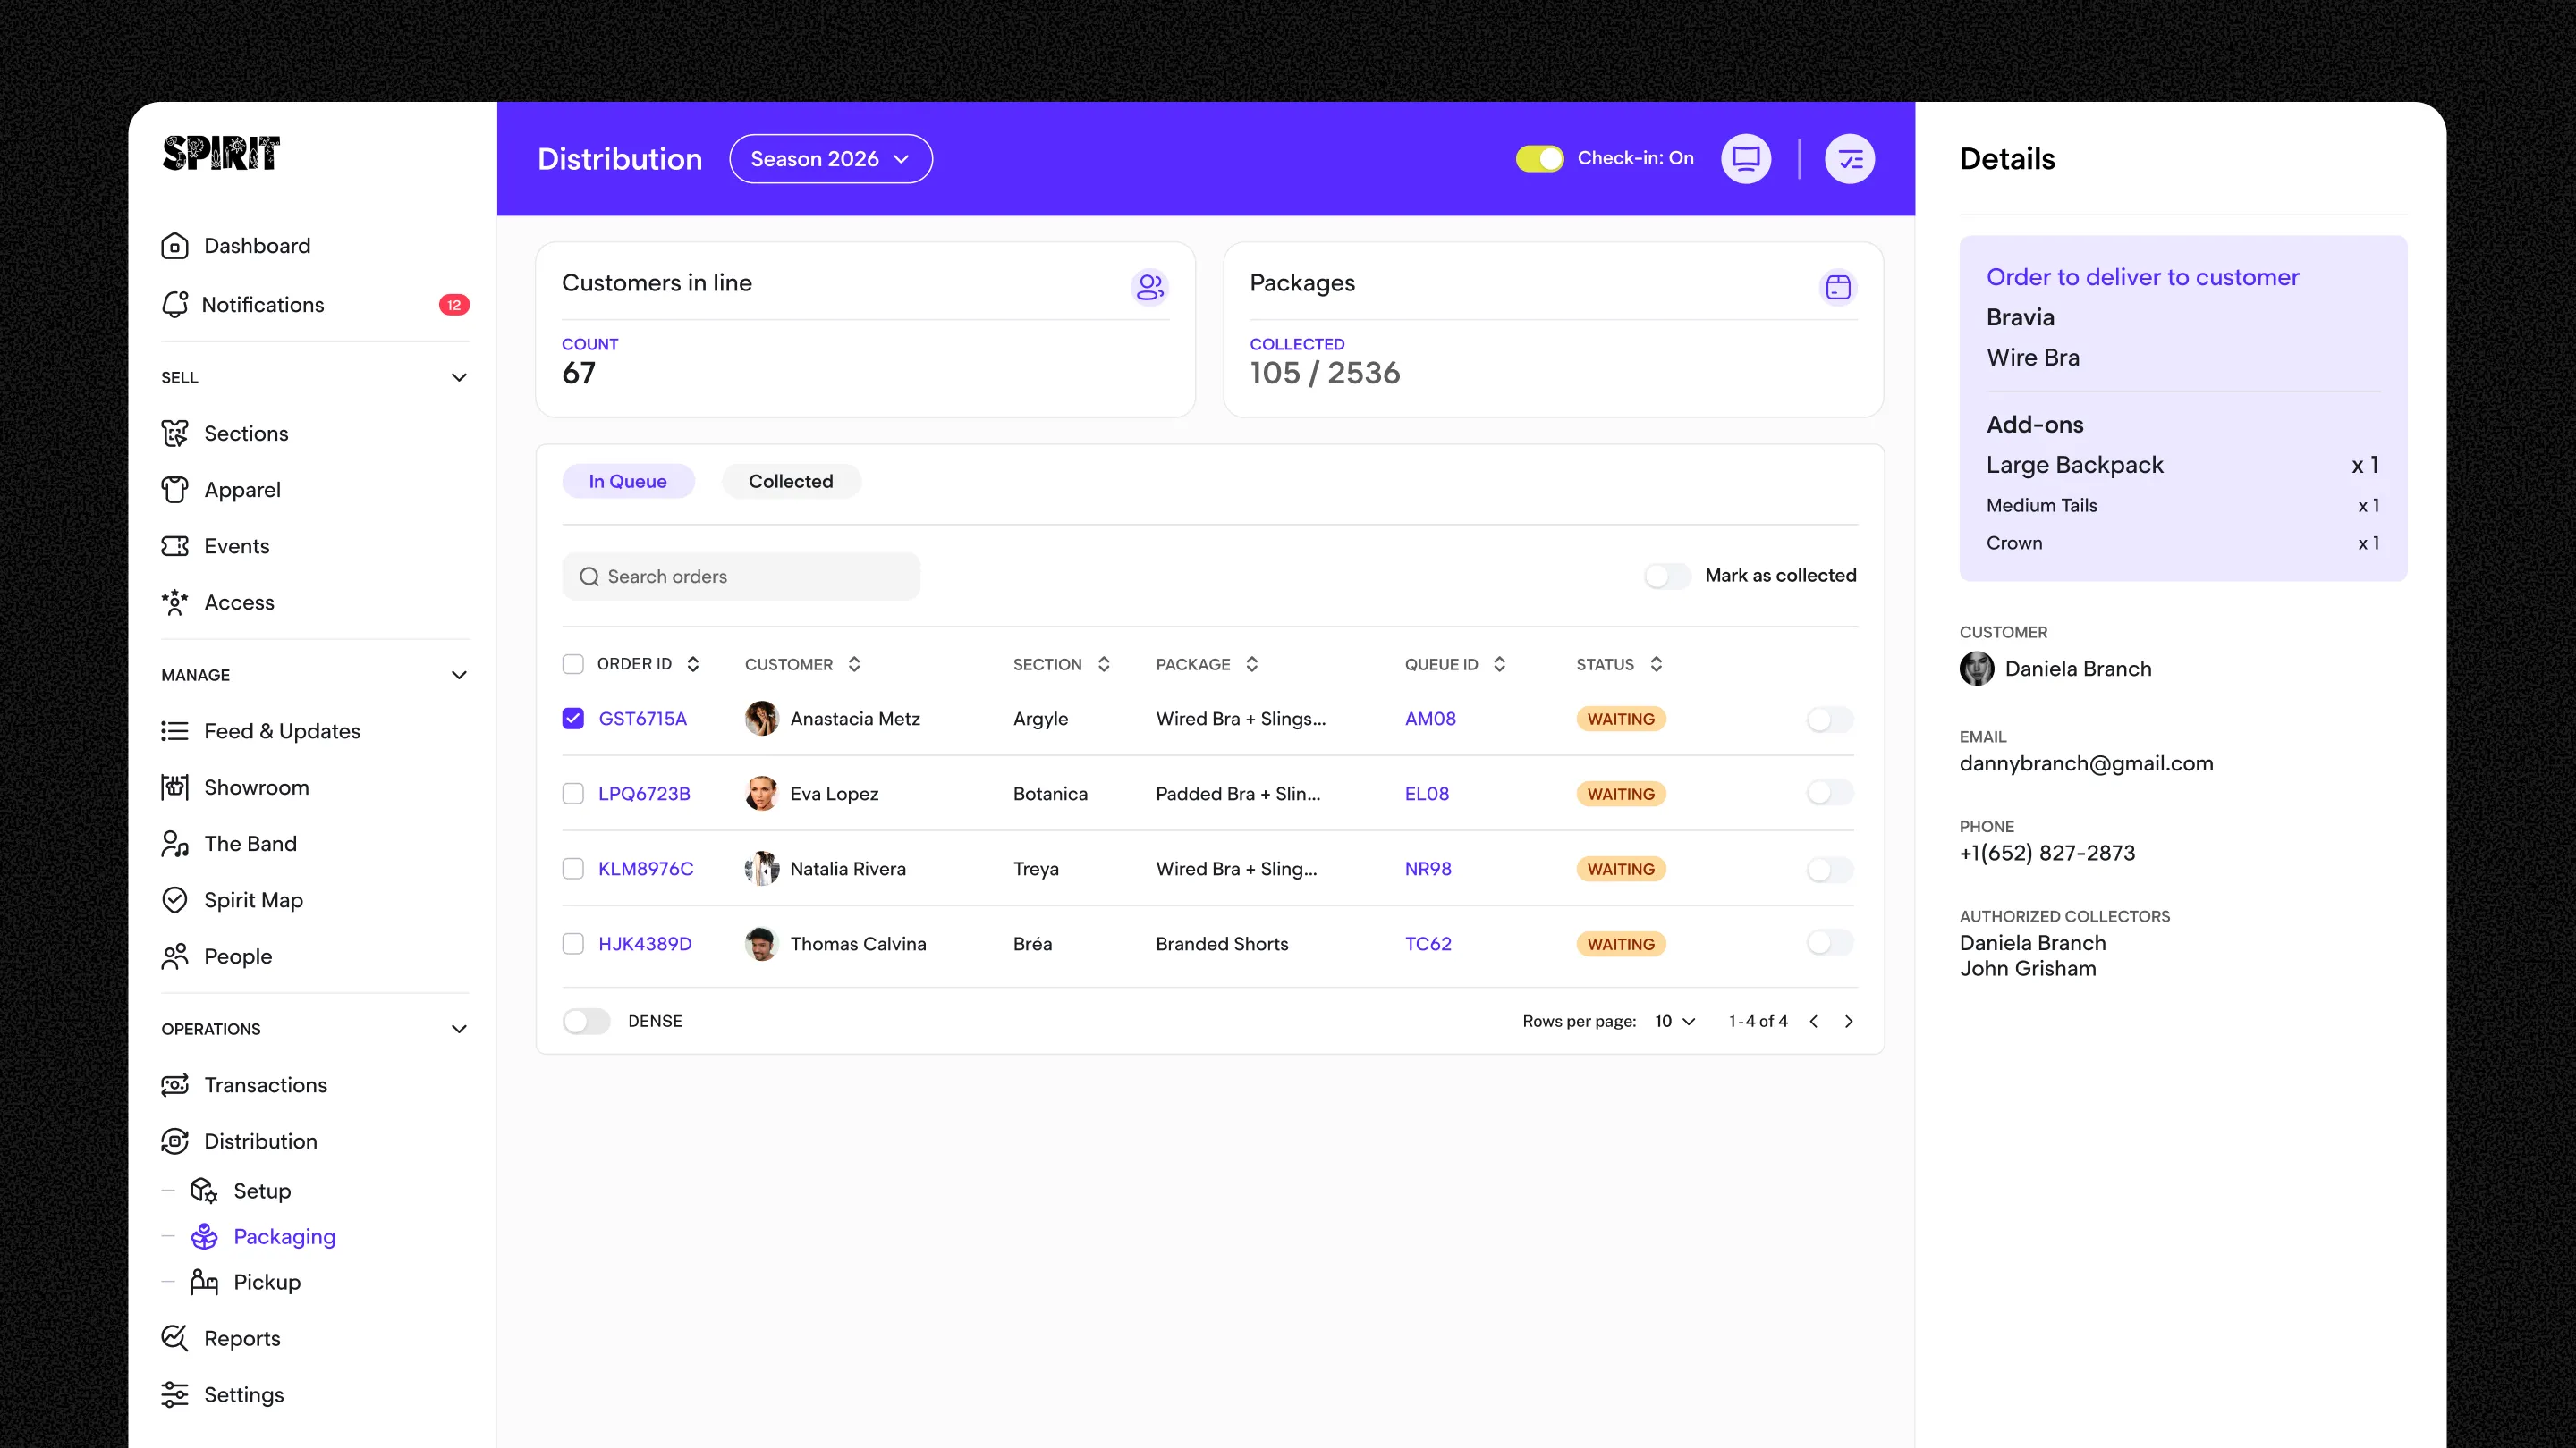Click the customers-in-line people icon

click(1149, 287)
